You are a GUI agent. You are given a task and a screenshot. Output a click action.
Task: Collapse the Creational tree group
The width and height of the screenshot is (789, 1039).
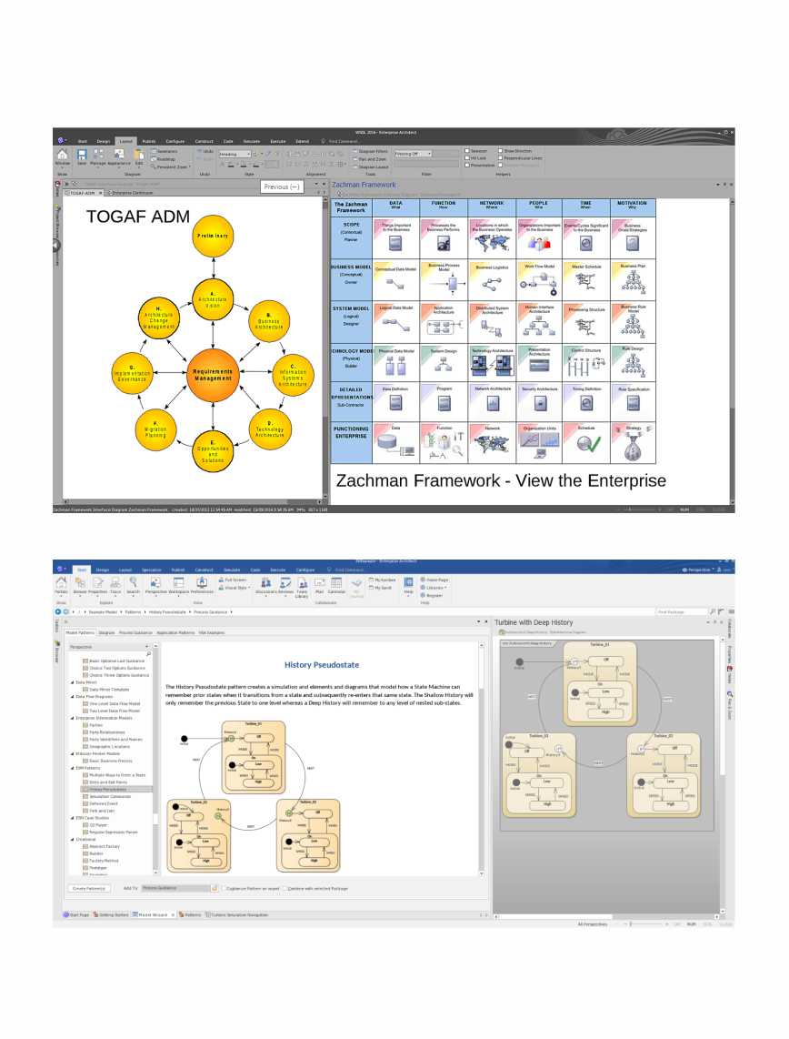72,840
